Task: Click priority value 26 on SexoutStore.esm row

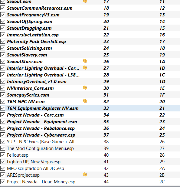Action: click(106, 62)
